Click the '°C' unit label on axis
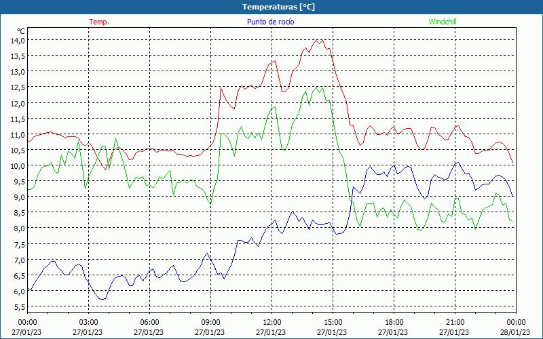 (x=21, y=31)
